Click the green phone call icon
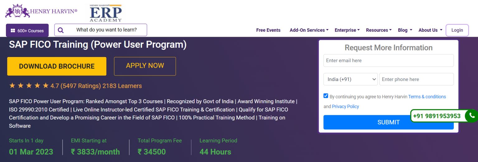The width and height of the screenshot is (478, 162). point(472,116)
